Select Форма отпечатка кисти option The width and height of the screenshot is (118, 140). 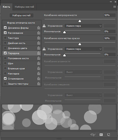(21, 23)
